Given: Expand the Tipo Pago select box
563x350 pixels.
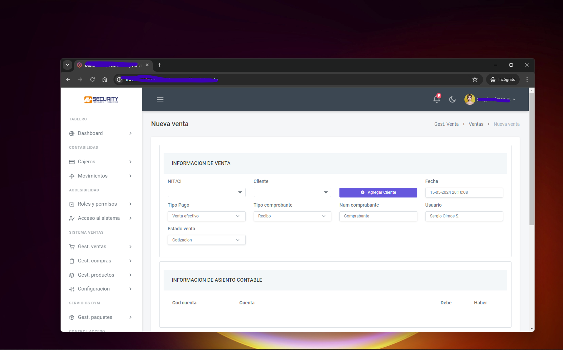Looking at the screenshot, I should (206, 216).
